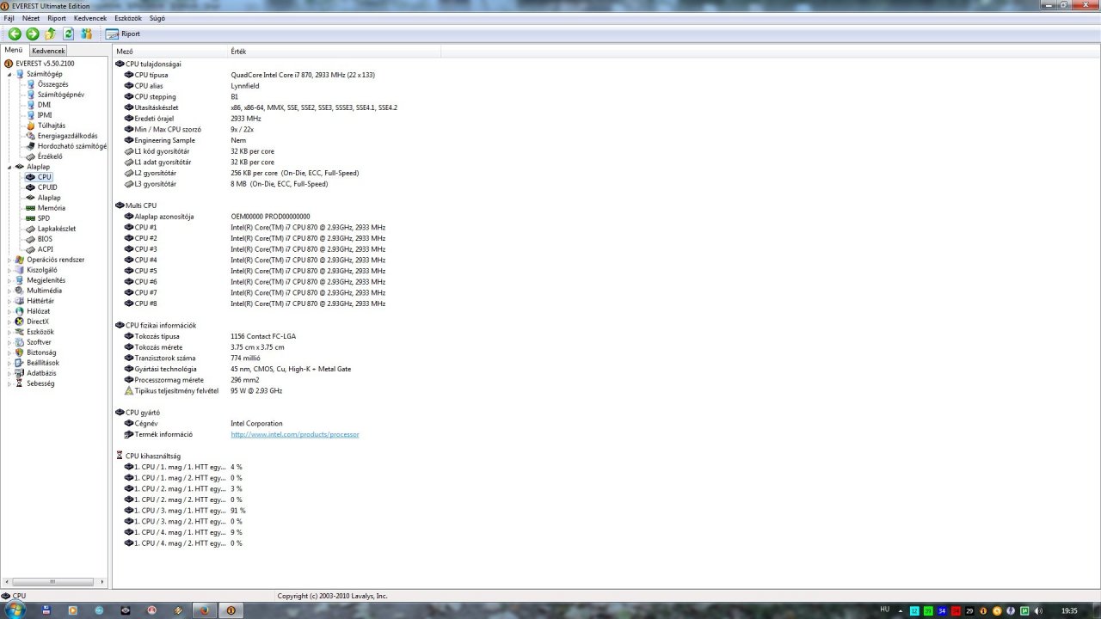The width and height of the screenshot is (1101, 619).
Task: Expand the Operációs rendszer node
Action: point(10,260)
